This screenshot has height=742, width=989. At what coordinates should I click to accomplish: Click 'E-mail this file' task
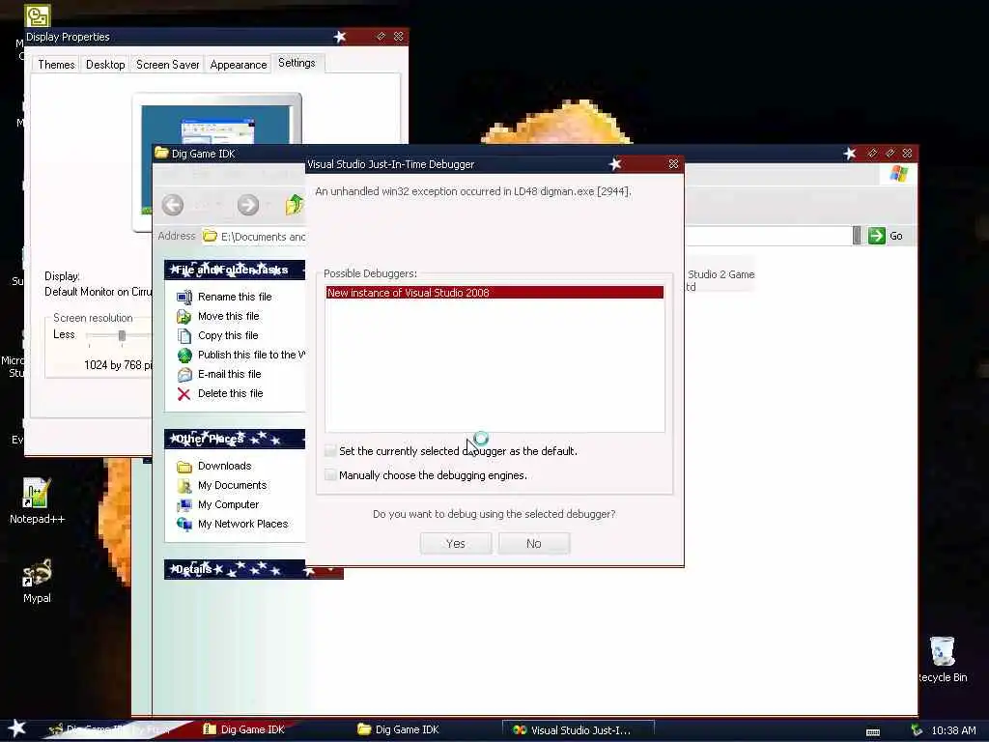(229, 374)
